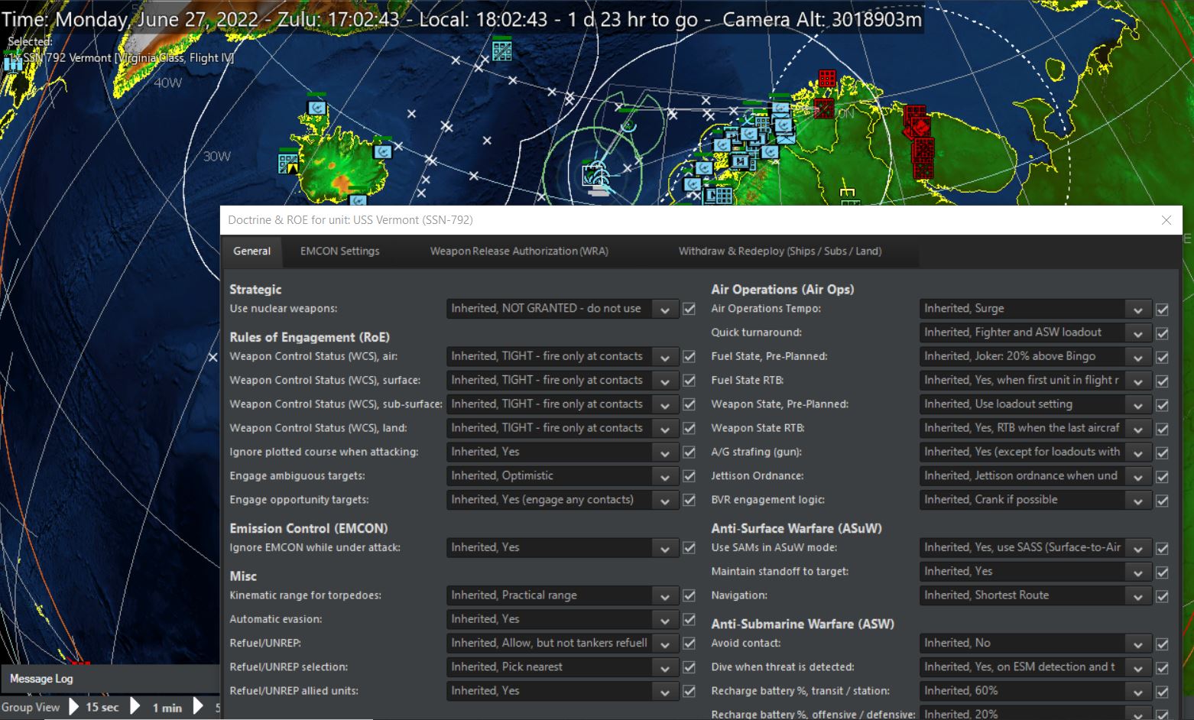
Task: Select the blue unit icon on Greenland's coast
Action: click(316, 108)
